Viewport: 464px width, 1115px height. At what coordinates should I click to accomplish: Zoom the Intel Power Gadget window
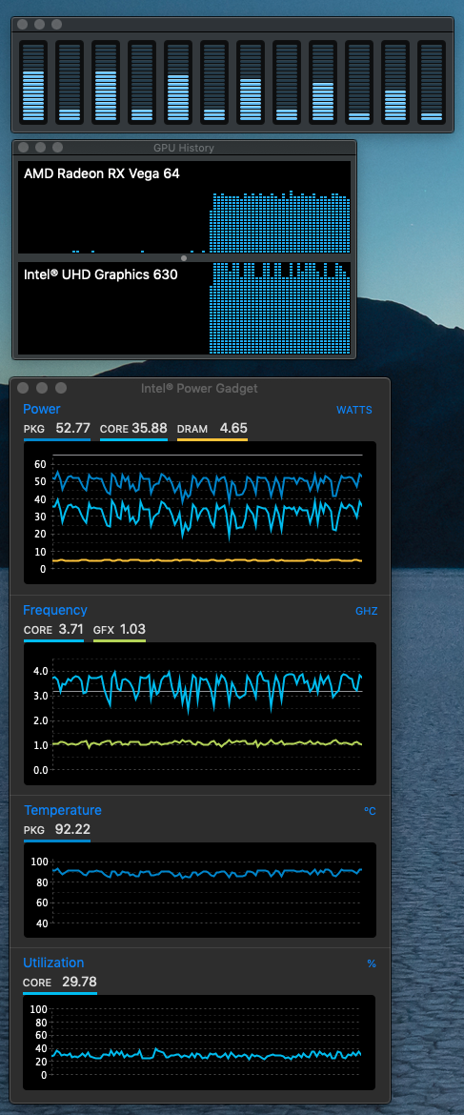(x=61, y=388)
